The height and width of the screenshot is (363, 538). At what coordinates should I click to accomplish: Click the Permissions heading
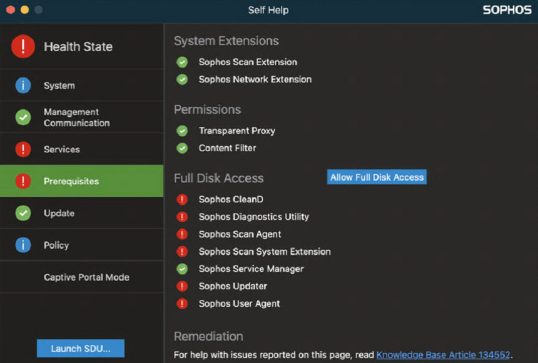pos(207,110)
